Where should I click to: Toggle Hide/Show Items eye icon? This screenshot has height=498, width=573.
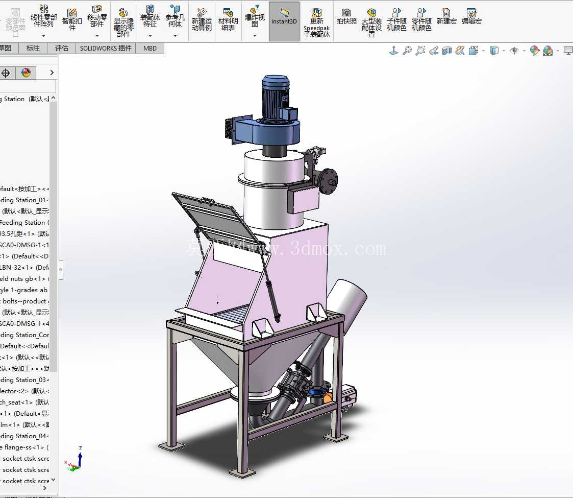click(514, 51)
